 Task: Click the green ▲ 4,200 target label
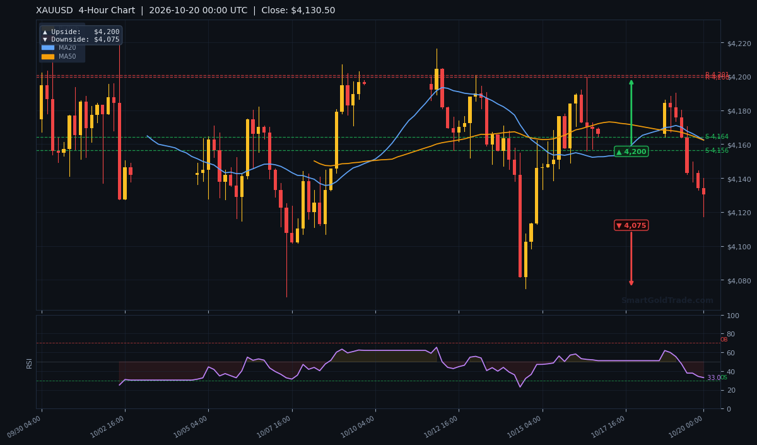point(631,151)
